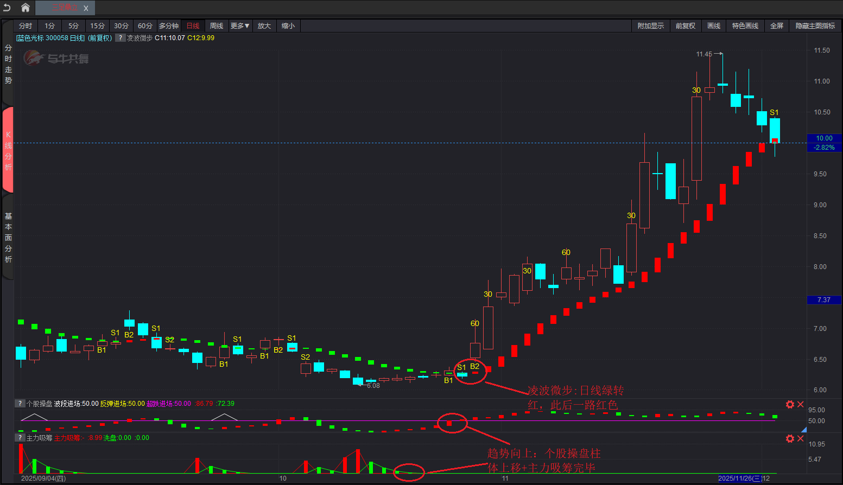Close the 个股操盘 indicator panel
This screenshot has width=843, height=485.
tap(800, 404)
